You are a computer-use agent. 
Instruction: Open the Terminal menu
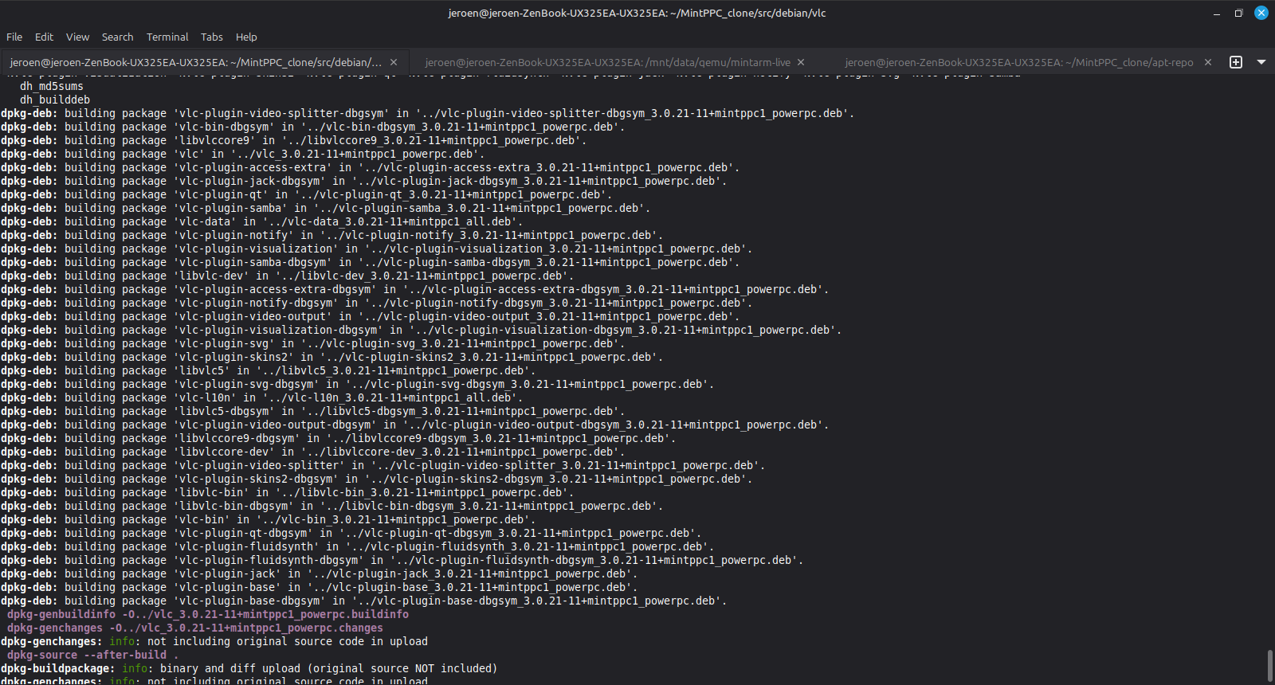(x=167, y=37)
